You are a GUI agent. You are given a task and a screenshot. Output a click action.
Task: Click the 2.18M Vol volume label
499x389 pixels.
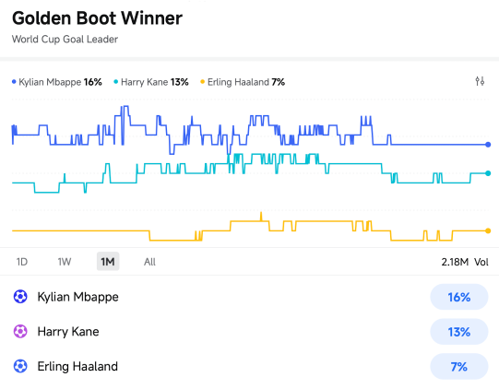[465, 262]
